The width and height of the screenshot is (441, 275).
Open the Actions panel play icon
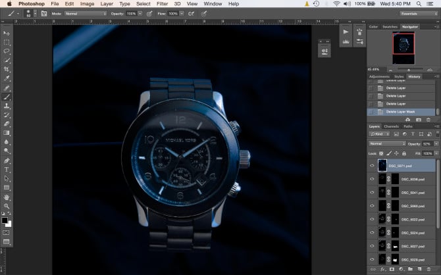[346, 32]
